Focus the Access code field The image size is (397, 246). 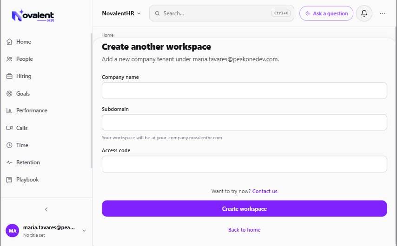245,164
